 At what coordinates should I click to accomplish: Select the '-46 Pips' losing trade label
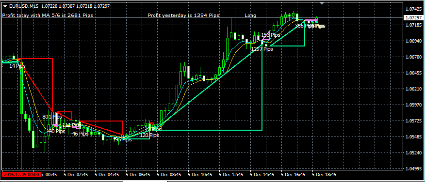pyautogui.click(x=80, y=134)
